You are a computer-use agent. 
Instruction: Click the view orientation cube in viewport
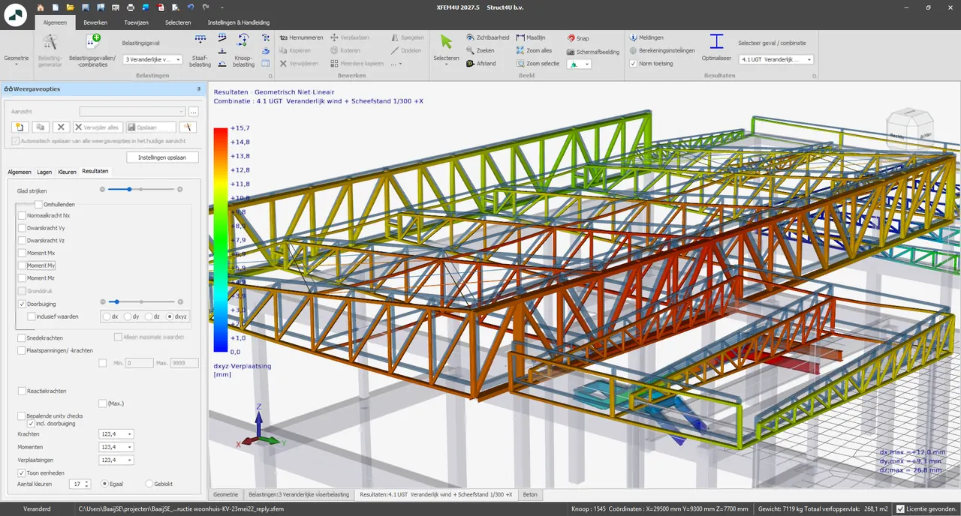pos(909,130)
